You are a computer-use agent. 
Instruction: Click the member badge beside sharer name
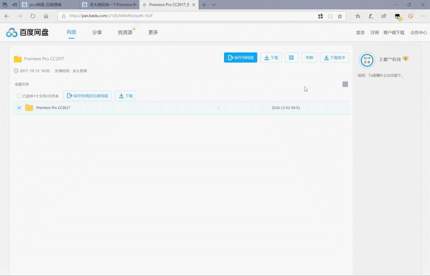click(x=406, y=59)
